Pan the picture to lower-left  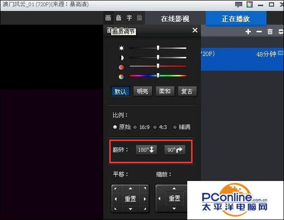pos(116,209)
